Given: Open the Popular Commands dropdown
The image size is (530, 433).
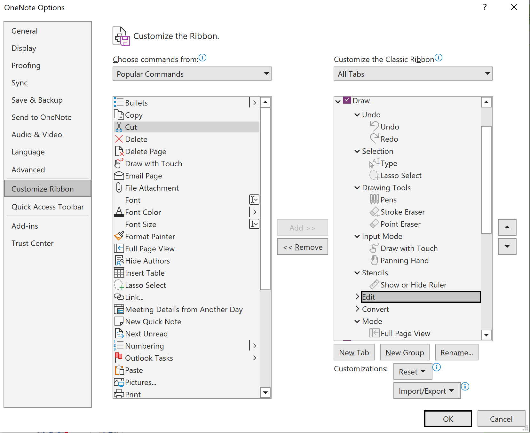Looking at the screenshot, I should click(x=266, y=74).
